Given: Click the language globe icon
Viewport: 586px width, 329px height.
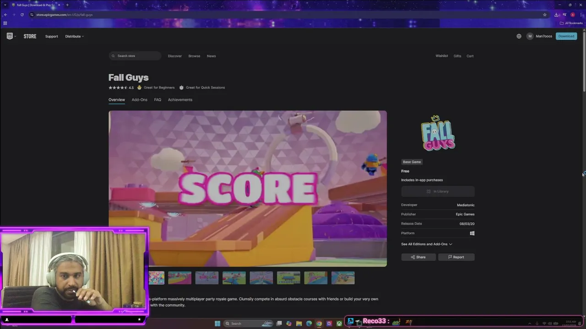Looking at the screenshot, I should click(x=519, y=36).
